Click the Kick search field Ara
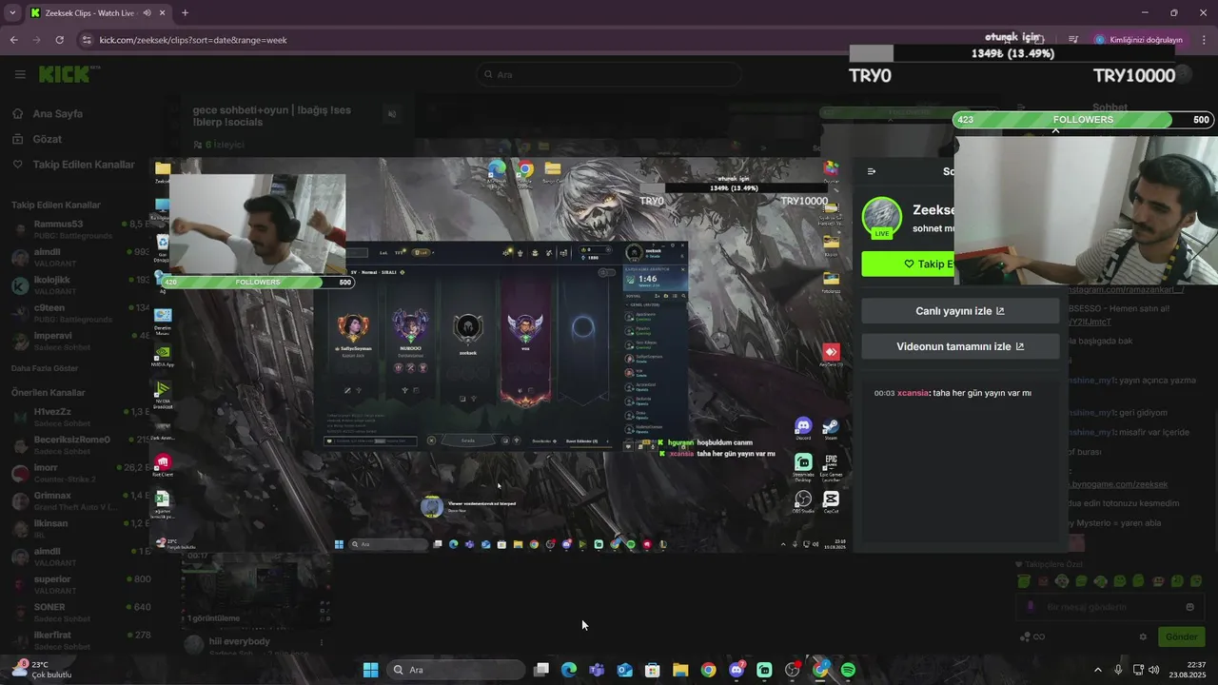Screen dimensions: 1218x685 tap(609, 74)
